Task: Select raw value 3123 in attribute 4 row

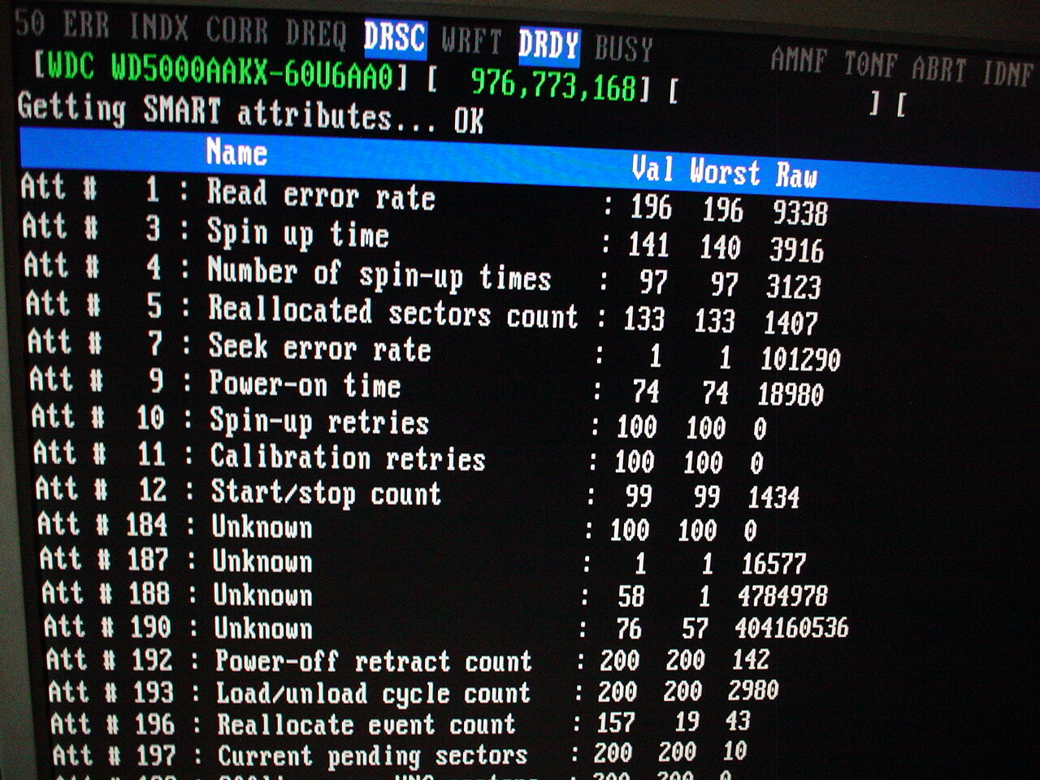Action: tap(793, 286)
